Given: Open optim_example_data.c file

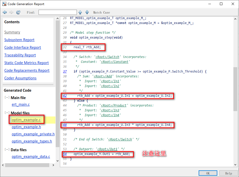Looking at the screenshot, I should (x=31, y=157).
